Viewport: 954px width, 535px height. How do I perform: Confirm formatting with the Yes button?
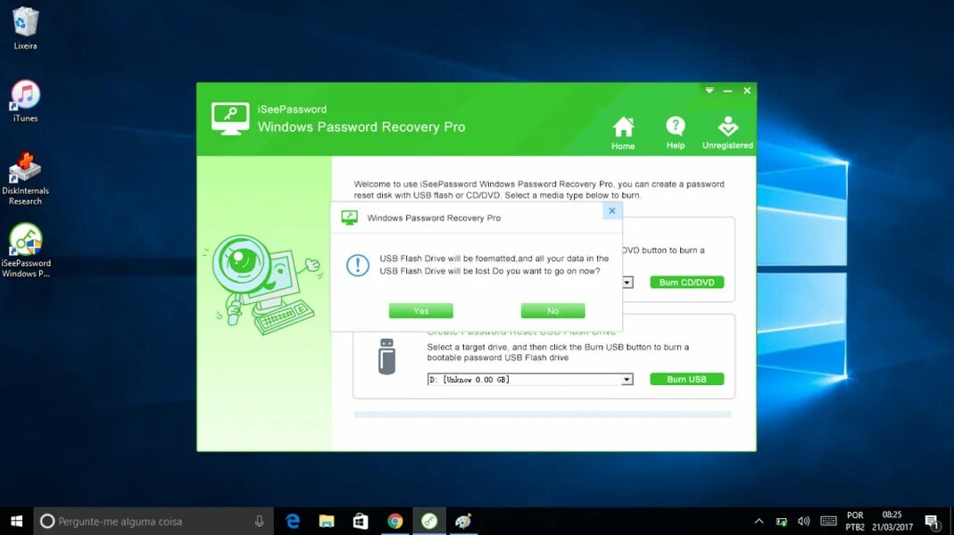click(x=421, y=310)
